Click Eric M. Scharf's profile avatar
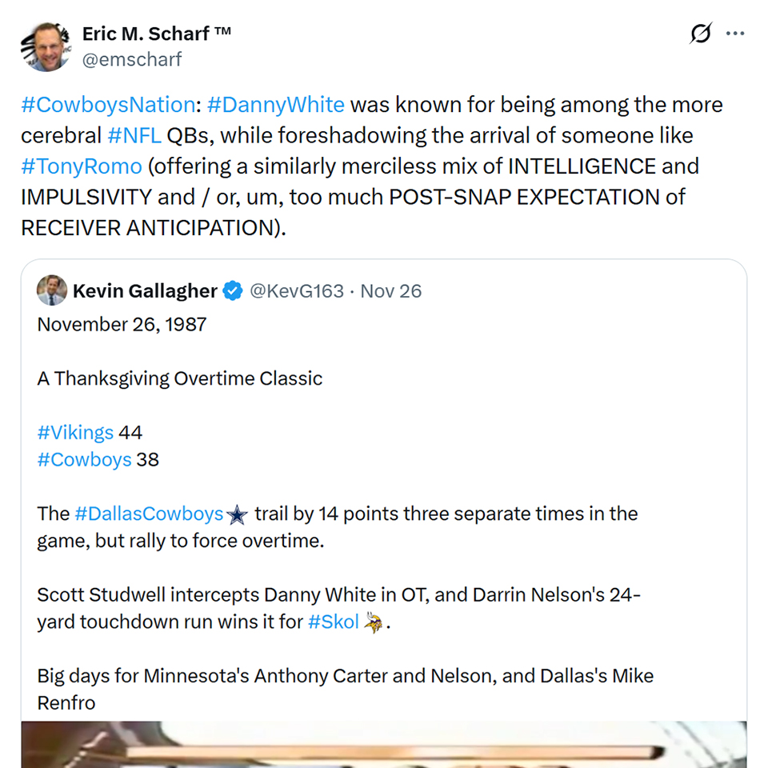Viewport: 768px width, 768px height. (46, 46)
